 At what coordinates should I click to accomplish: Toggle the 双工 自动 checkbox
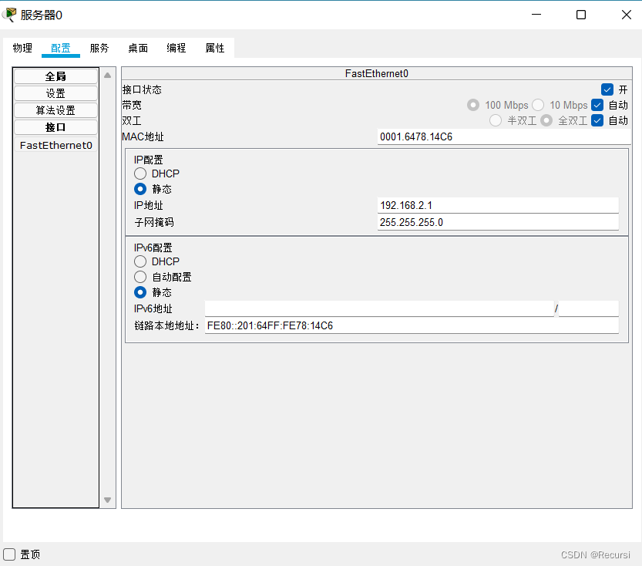[x=597, y=120]
